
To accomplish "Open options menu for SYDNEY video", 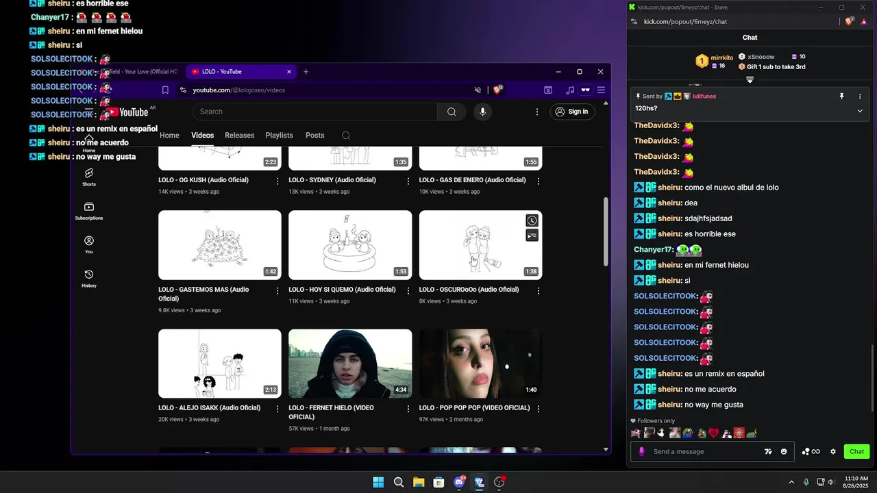I will pos(408,181).
